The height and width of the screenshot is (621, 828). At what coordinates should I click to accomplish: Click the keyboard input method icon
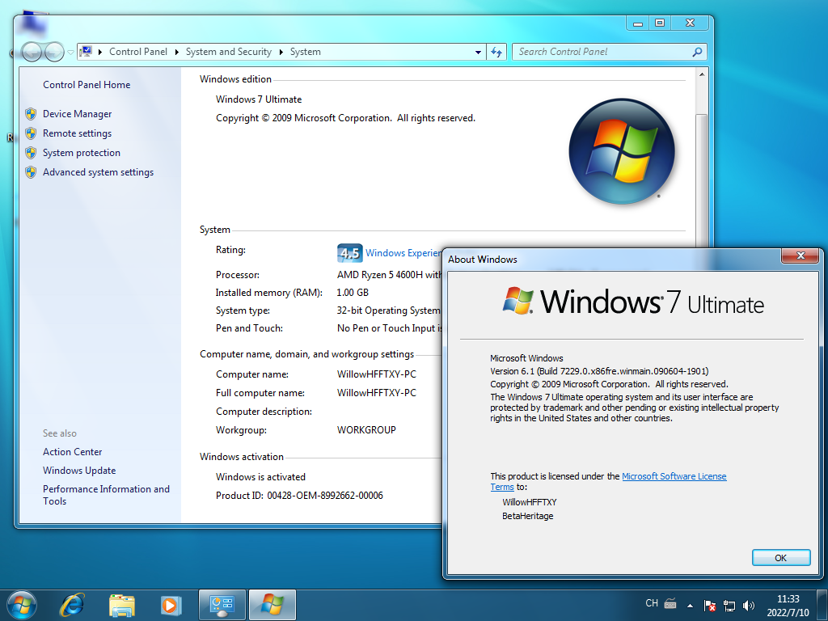point(670,603)
